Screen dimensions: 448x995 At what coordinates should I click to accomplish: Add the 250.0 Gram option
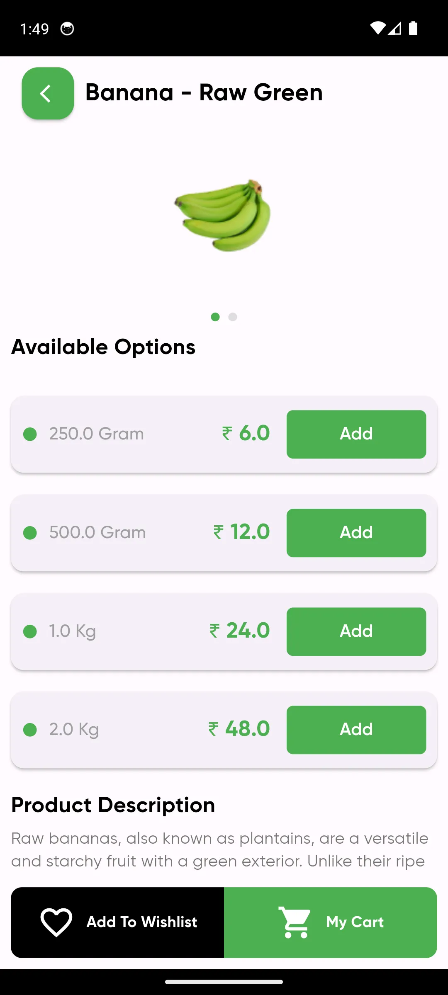[356, 434]
